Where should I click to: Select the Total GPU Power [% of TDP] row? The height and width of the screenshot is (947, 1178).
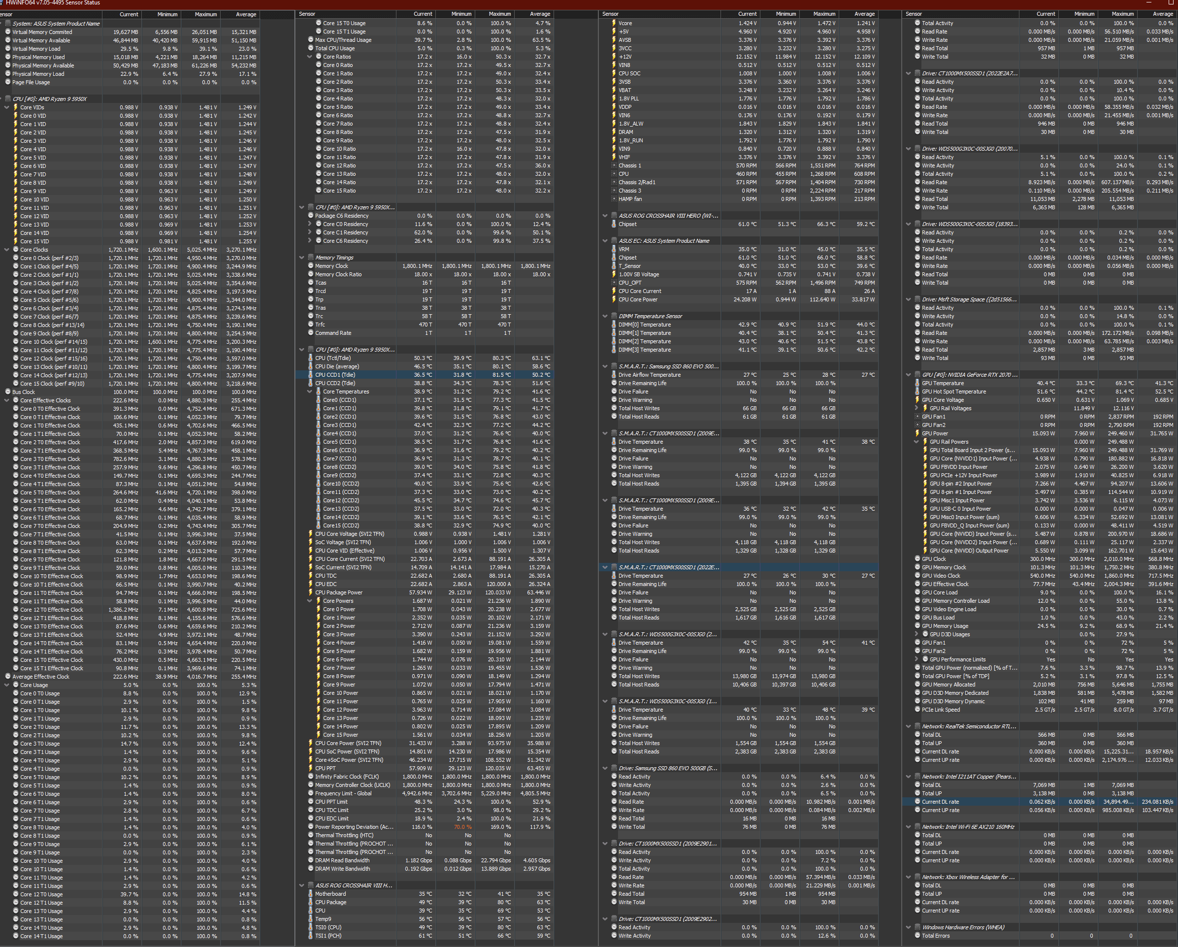point(1040,677)
